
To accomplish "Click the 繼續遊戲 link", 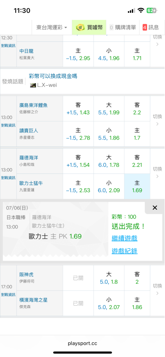I will tap(124, 238).
